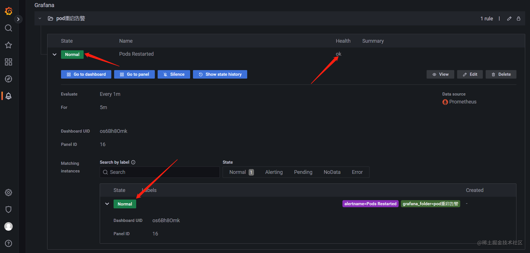Screen dimensions: 530x253
Task: Click the Name column header
Action: coord(126,41)
